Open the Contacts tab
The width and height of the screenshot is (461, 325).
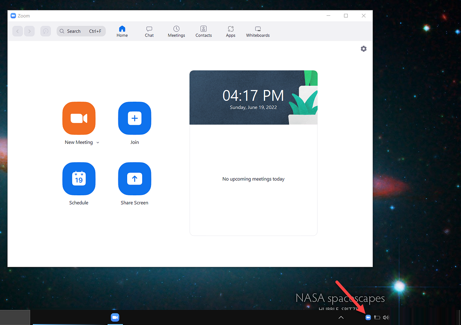click(x=204, y=31)
